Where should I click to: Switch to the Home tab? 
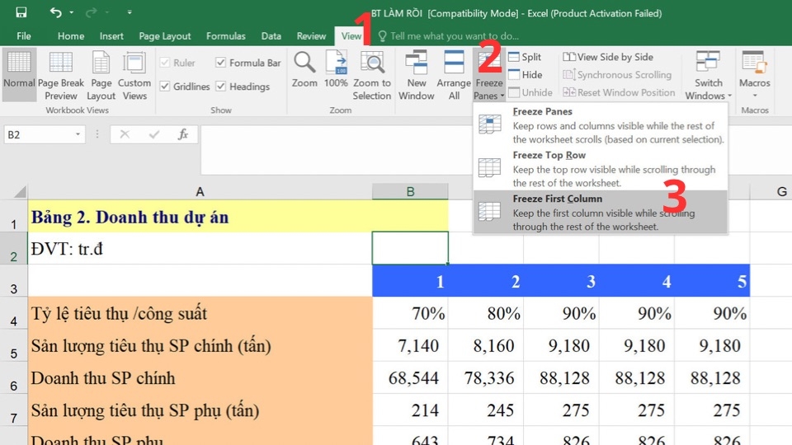pyautogui.click(x=71, y=35)
